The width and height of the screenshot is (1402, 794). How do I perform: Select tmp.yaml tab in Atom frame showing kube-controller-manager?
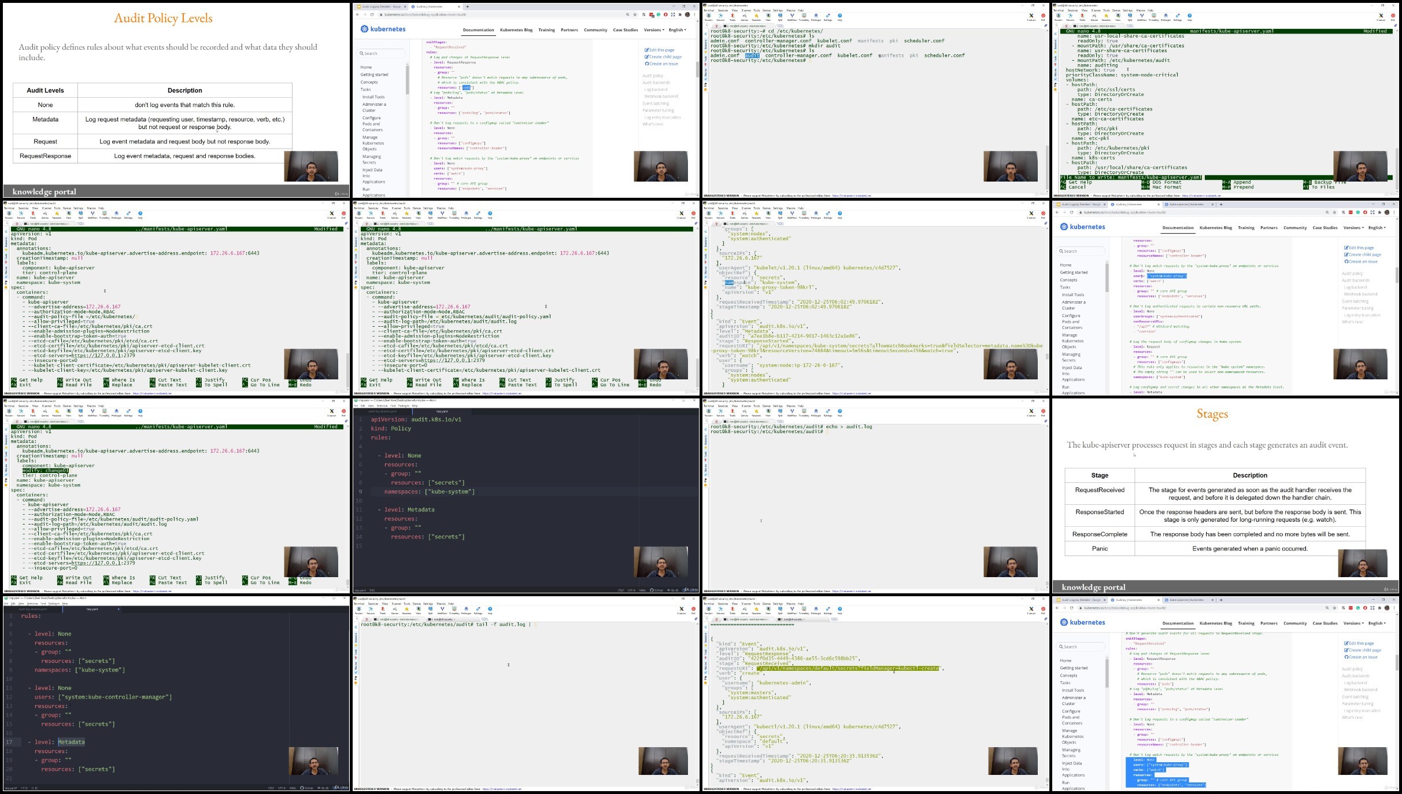[x=93, y=609]
